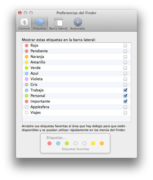Image resolution: width=153 pixels, height=180 pixels.
Task: Open the General preferences pane icon
Action: (24, 22)
